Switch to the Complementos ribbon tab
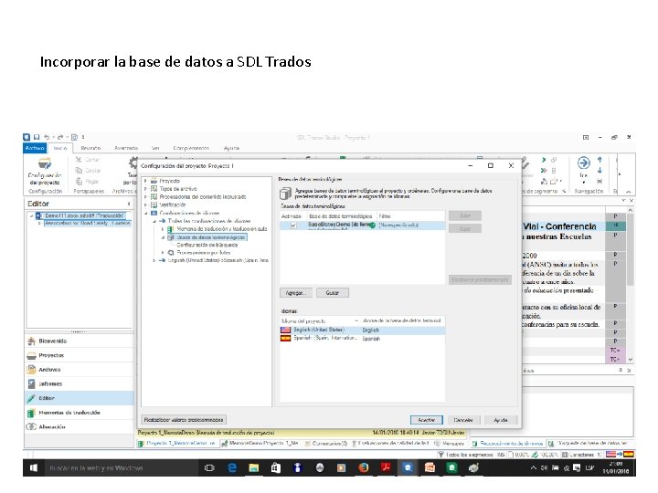 (x=191, y=148)
